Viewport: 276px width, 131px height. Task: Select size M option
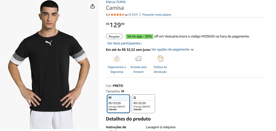(x=118, y=104)
